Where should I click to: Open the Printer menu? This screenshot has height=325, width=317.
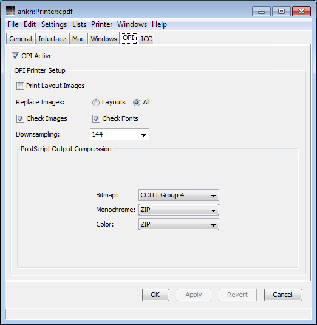pos(102,24)
